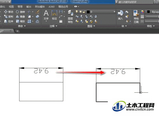Click Match Properties (特性匹配) icon

[x=136, y=17]
